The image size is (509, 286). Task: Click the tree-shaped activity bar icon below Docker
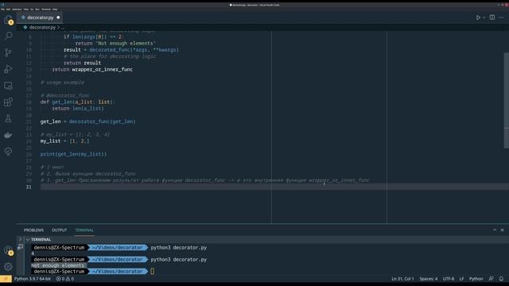tap(8, 152)
